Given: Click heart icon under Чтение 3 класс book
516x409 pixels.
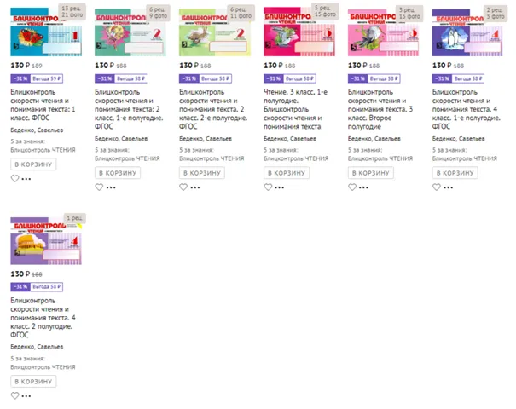Looking at the screenshot, I should pos(268,187).
